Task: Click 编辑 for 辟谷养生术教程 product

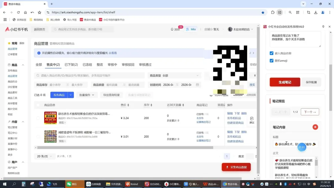Action: [x=230, y=113]
